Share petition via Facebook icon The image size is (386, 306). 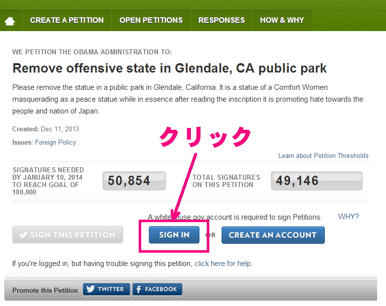pyautogui.click(x=139, y=289)
